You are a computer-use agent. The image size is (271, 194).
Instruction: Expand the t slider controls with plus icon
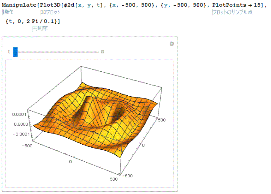[103, 52]
